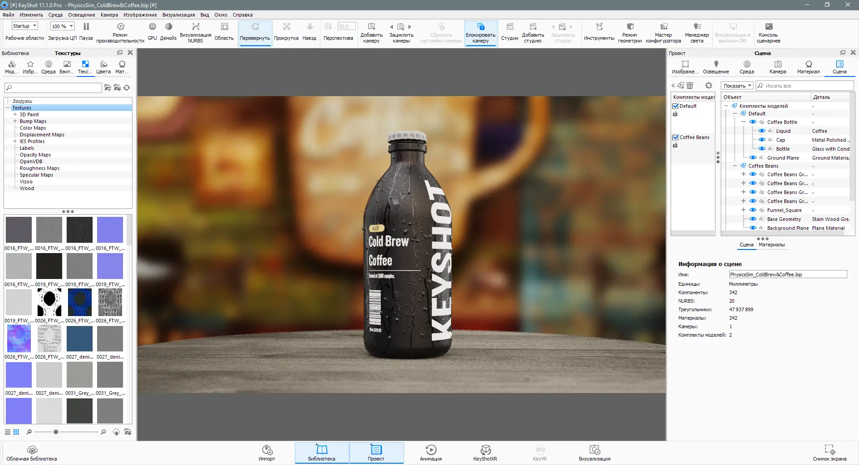Open the Render dialog
Viewport: 859px width, 465px height.
[x=595, y=453]
